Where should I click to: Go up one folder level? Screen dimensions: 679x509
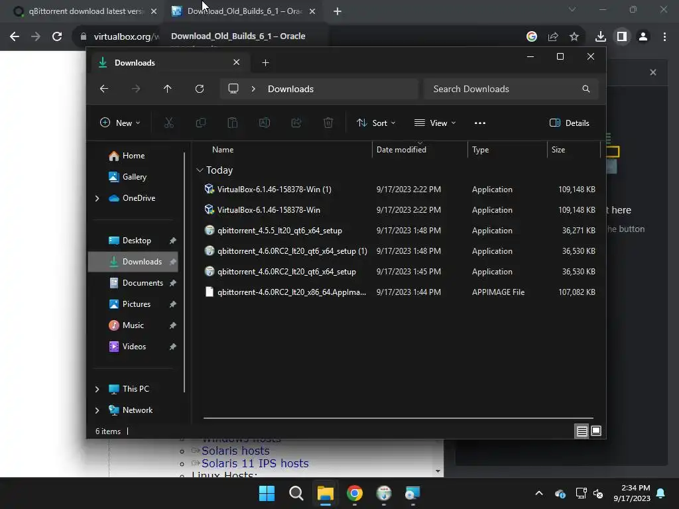point(168,89)
